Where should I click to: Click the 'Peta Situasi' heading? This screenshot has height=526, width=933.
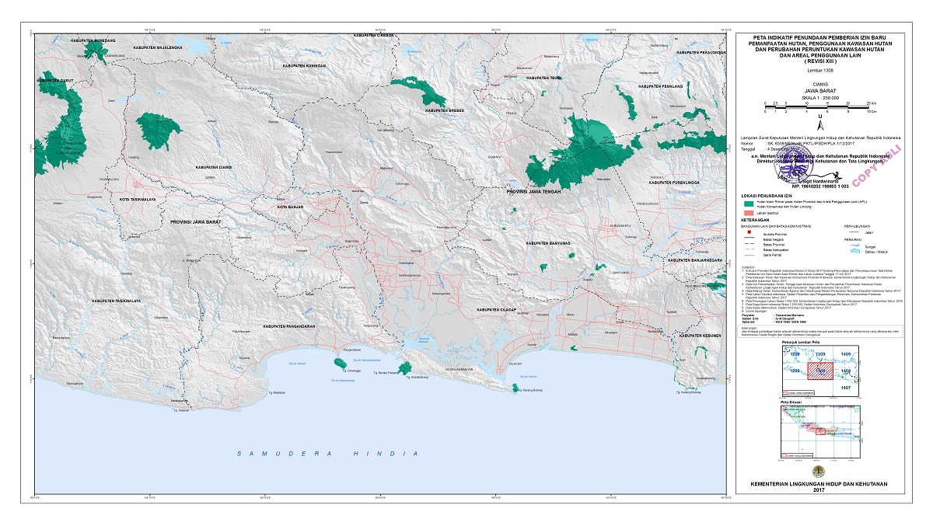coord(791,402)
